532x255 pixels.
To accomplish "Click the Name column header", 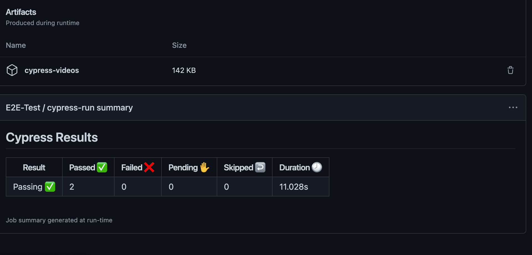I will point(16,45).
